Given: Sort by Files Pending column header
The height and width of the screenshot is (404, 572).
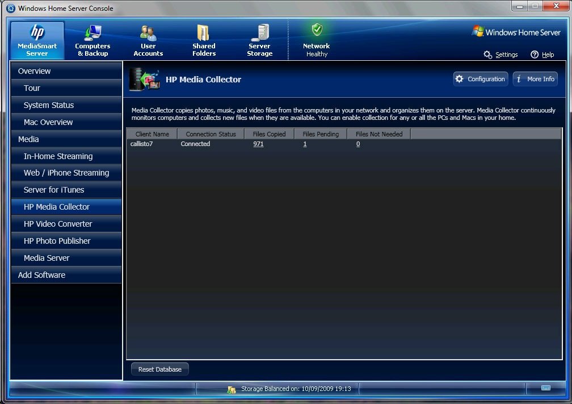Looking at the screenshot, I should pos(321,134).
